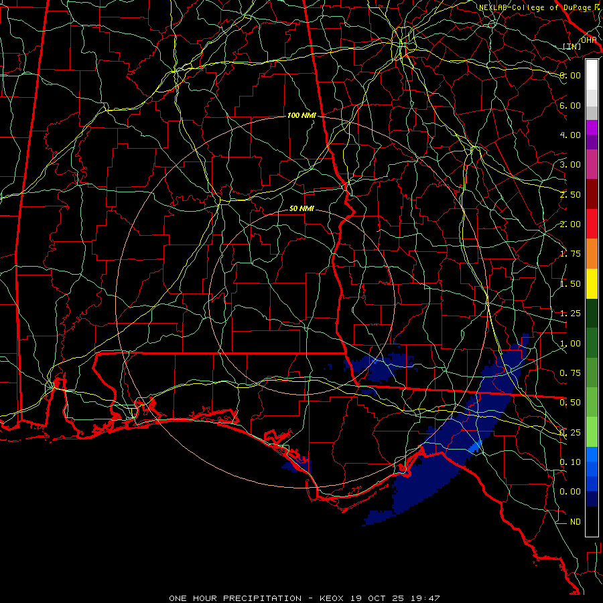Image resolution: width=603 pixels, height=603 pixels.
Task: Click the green swatch beside 0.75
Action: (592, 373)
